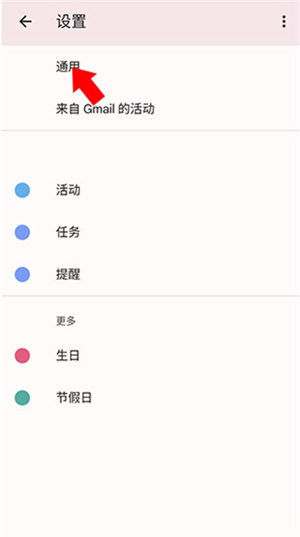Click empty space in the pink header bar

pos(181,22)
